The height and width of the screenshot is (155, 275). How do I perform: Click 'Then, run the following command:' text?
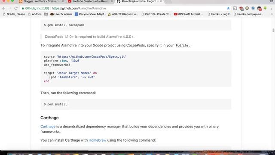point(68,93)
